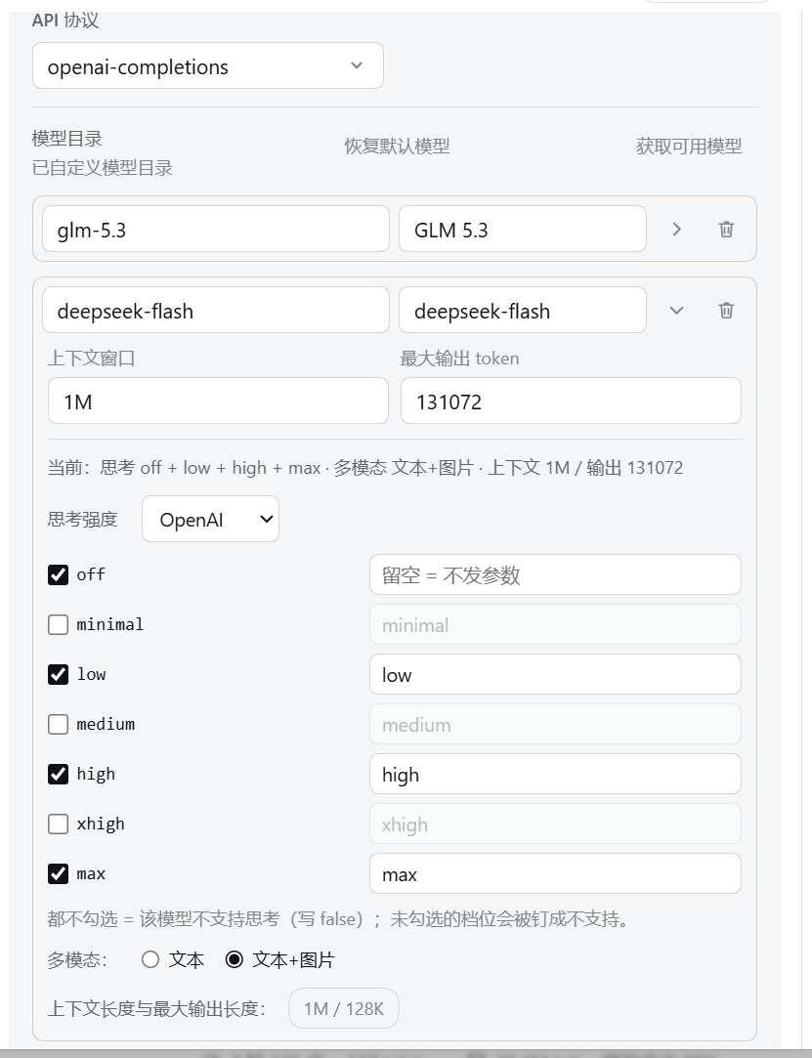Uncheck the low thinking level

coord(58,675)
